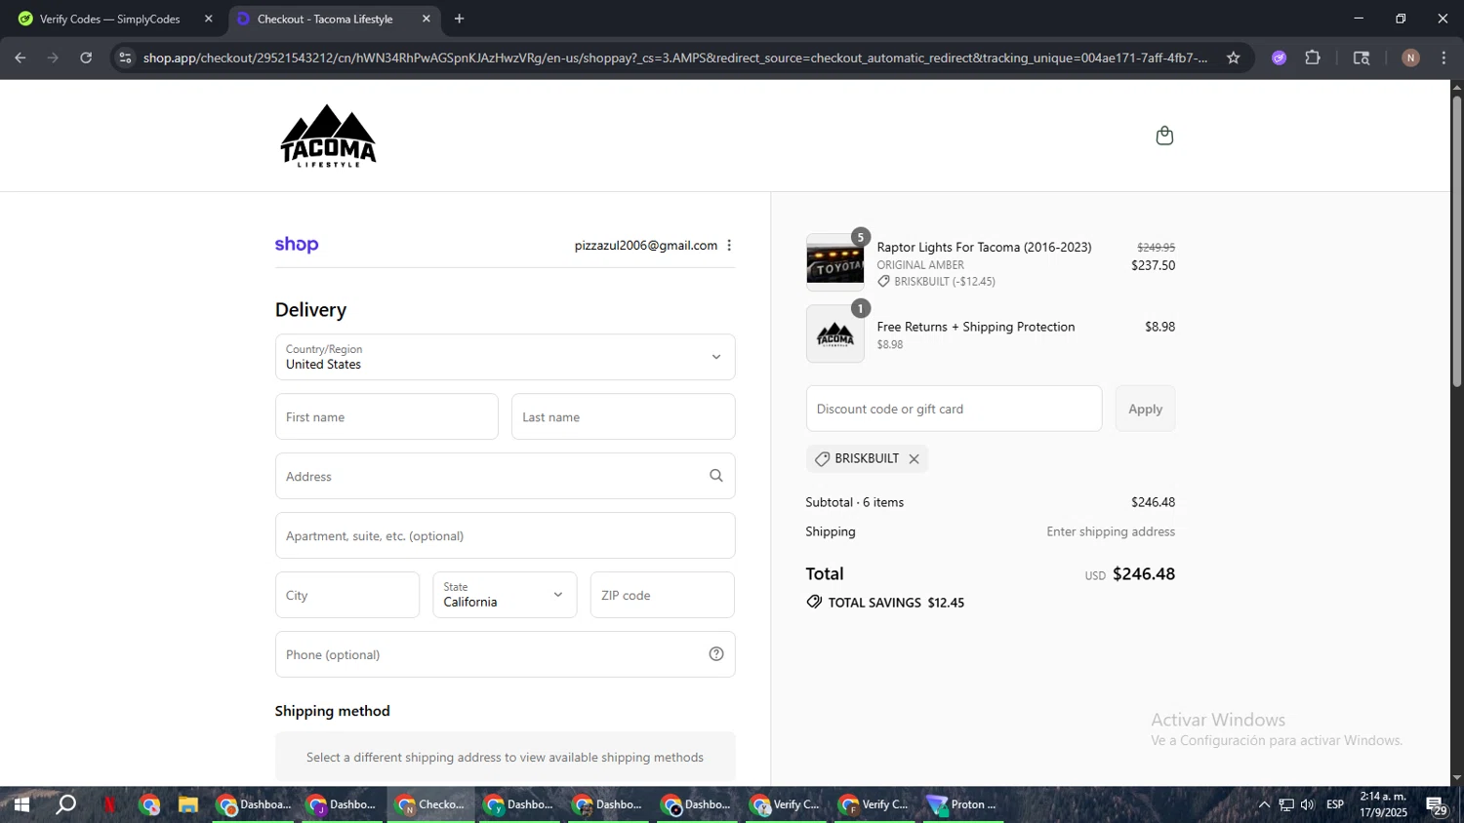Image resolution: width=1464 pixels, height=823 pixels.
Task: Focus the Last name field
Action: (623, 416)
